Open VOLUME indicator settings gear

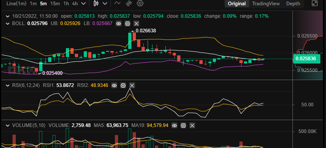pos(183,125)
